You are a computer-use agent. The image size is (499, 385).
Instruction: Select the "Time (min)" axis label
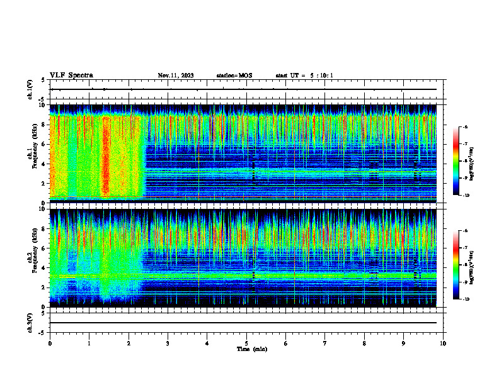(252, 349)
